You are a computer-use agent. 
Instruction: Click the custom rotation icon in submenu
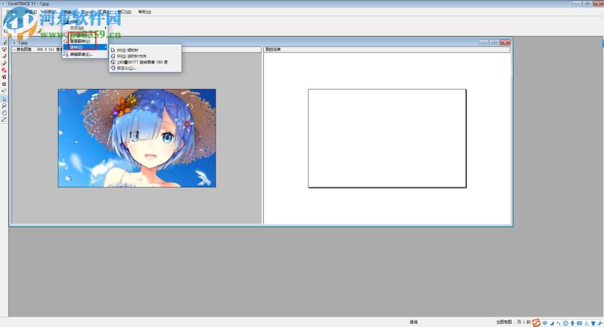pyautogui.click(x=113, y=68)
